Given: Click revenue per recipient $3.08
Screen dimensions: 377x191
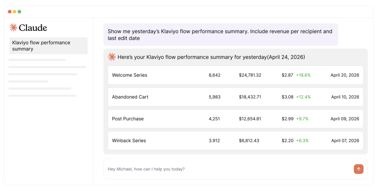Looking at the screenshot, I should [x=287, y=97].
